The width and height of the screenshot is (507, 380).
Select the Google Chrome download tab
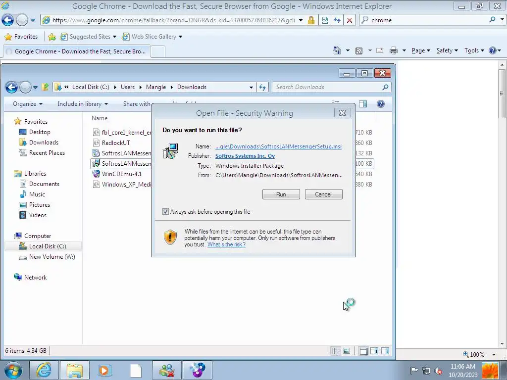76,51
